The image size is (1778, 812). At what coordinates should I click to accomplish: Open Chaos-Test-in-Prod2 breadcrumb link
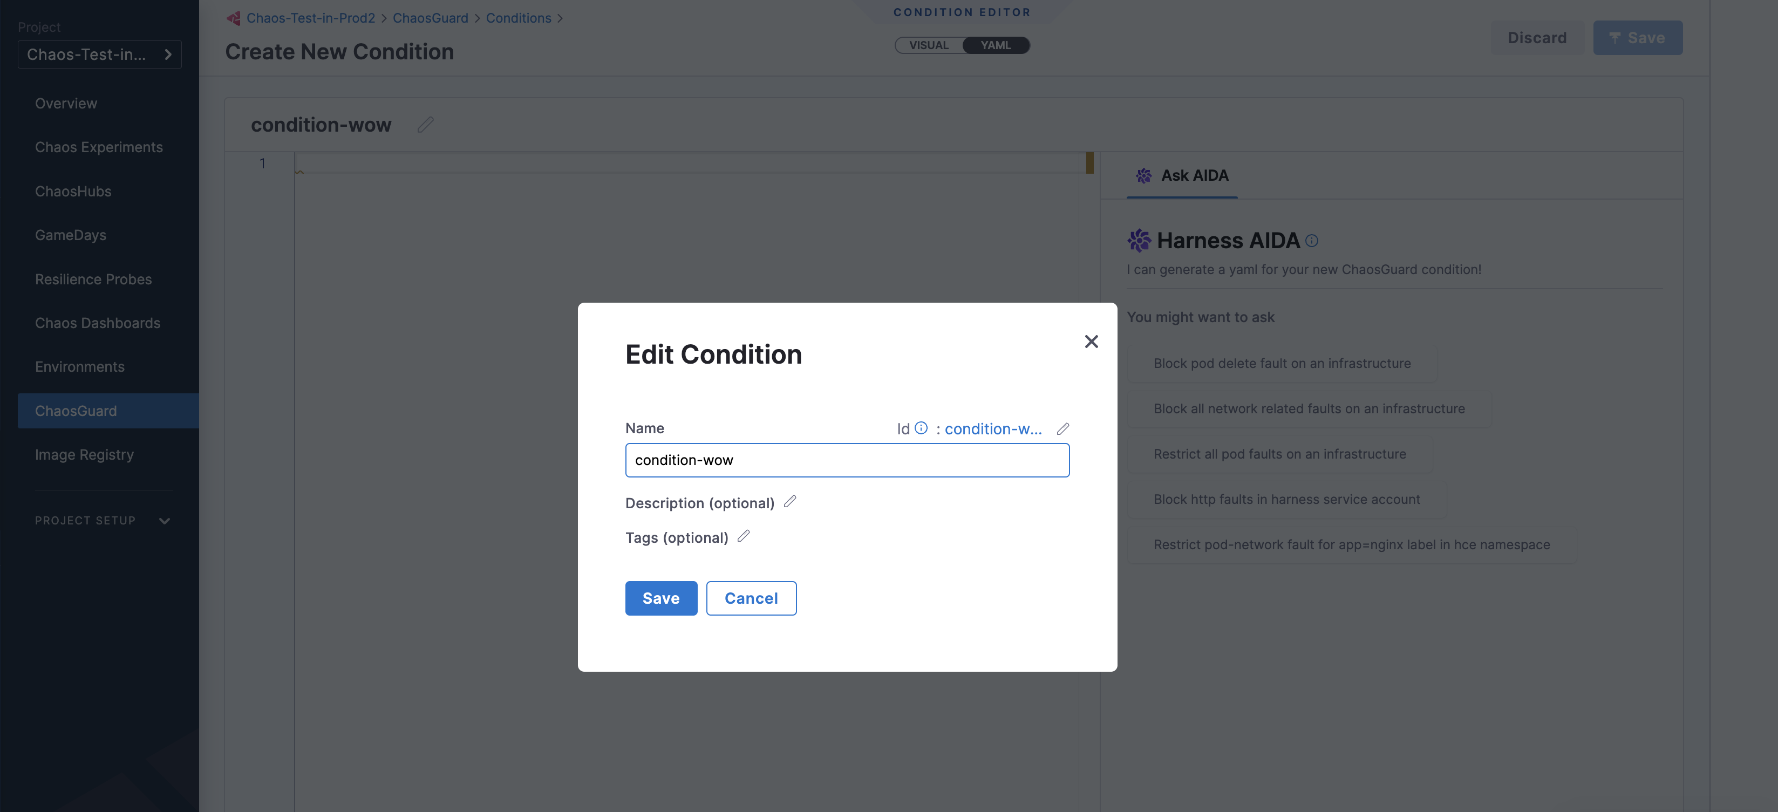coord(311,18)
